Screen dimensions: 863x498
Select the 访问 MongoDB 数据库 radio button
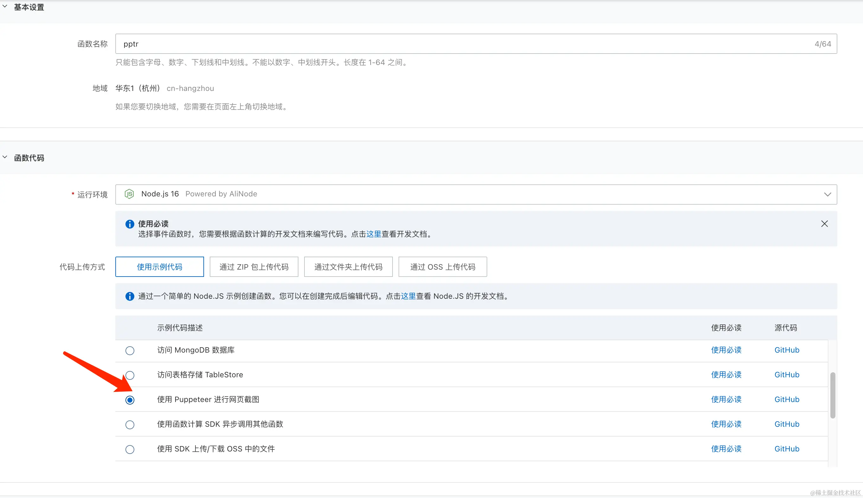(130, 351)
